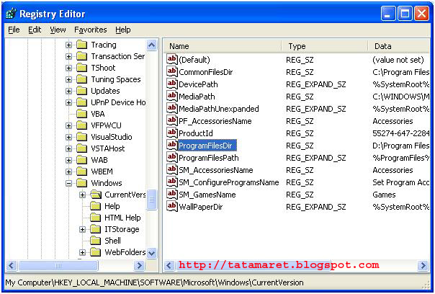Click the WBEM folder icon
Viewport: 435px width, 294px height.
click(82, 171)
